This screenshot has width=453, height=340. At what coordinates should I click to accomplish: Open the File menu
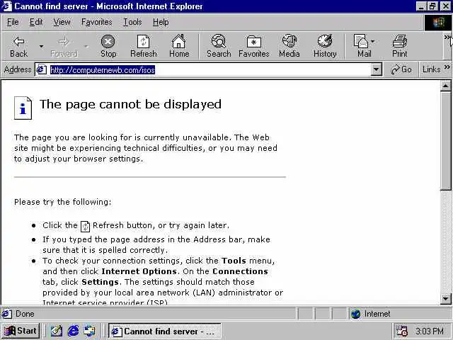pyautogui.click(x=13, y=22)
